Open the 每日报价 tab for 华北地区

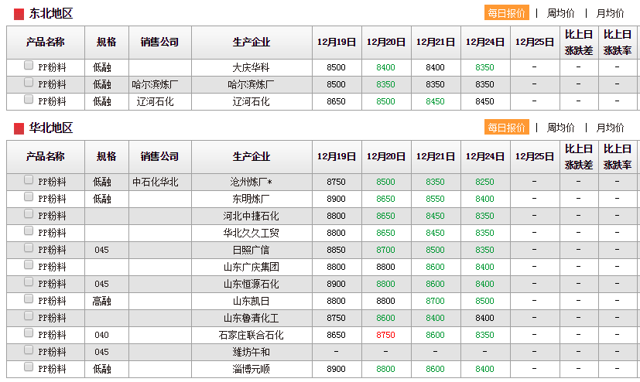(x=507, y=127)
